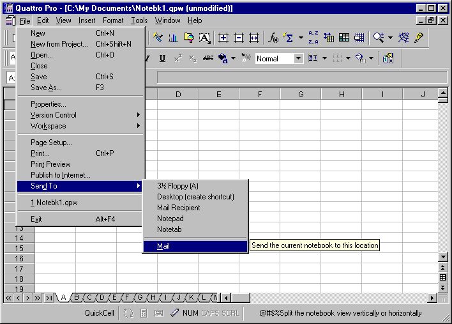
Task: Open the fill color dropdown arrow
Action: point(372,59)
